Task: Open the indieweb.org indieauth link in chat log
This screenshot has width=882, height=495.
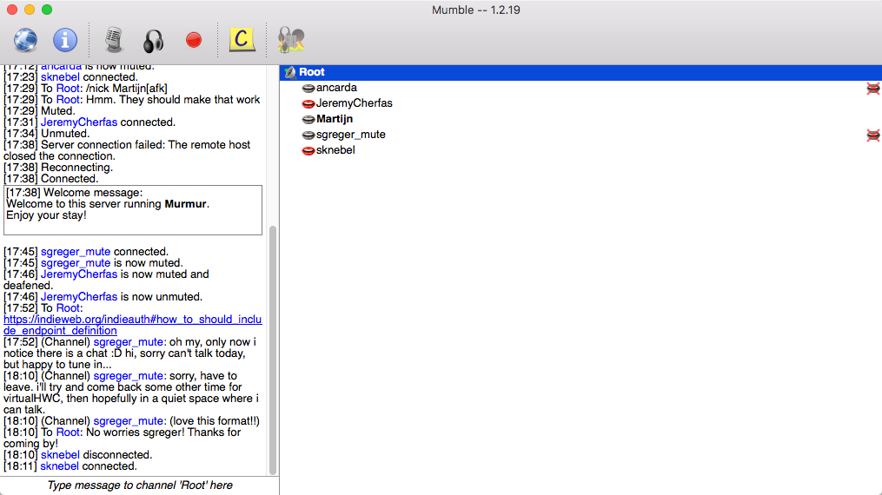Action: point(132,325)
